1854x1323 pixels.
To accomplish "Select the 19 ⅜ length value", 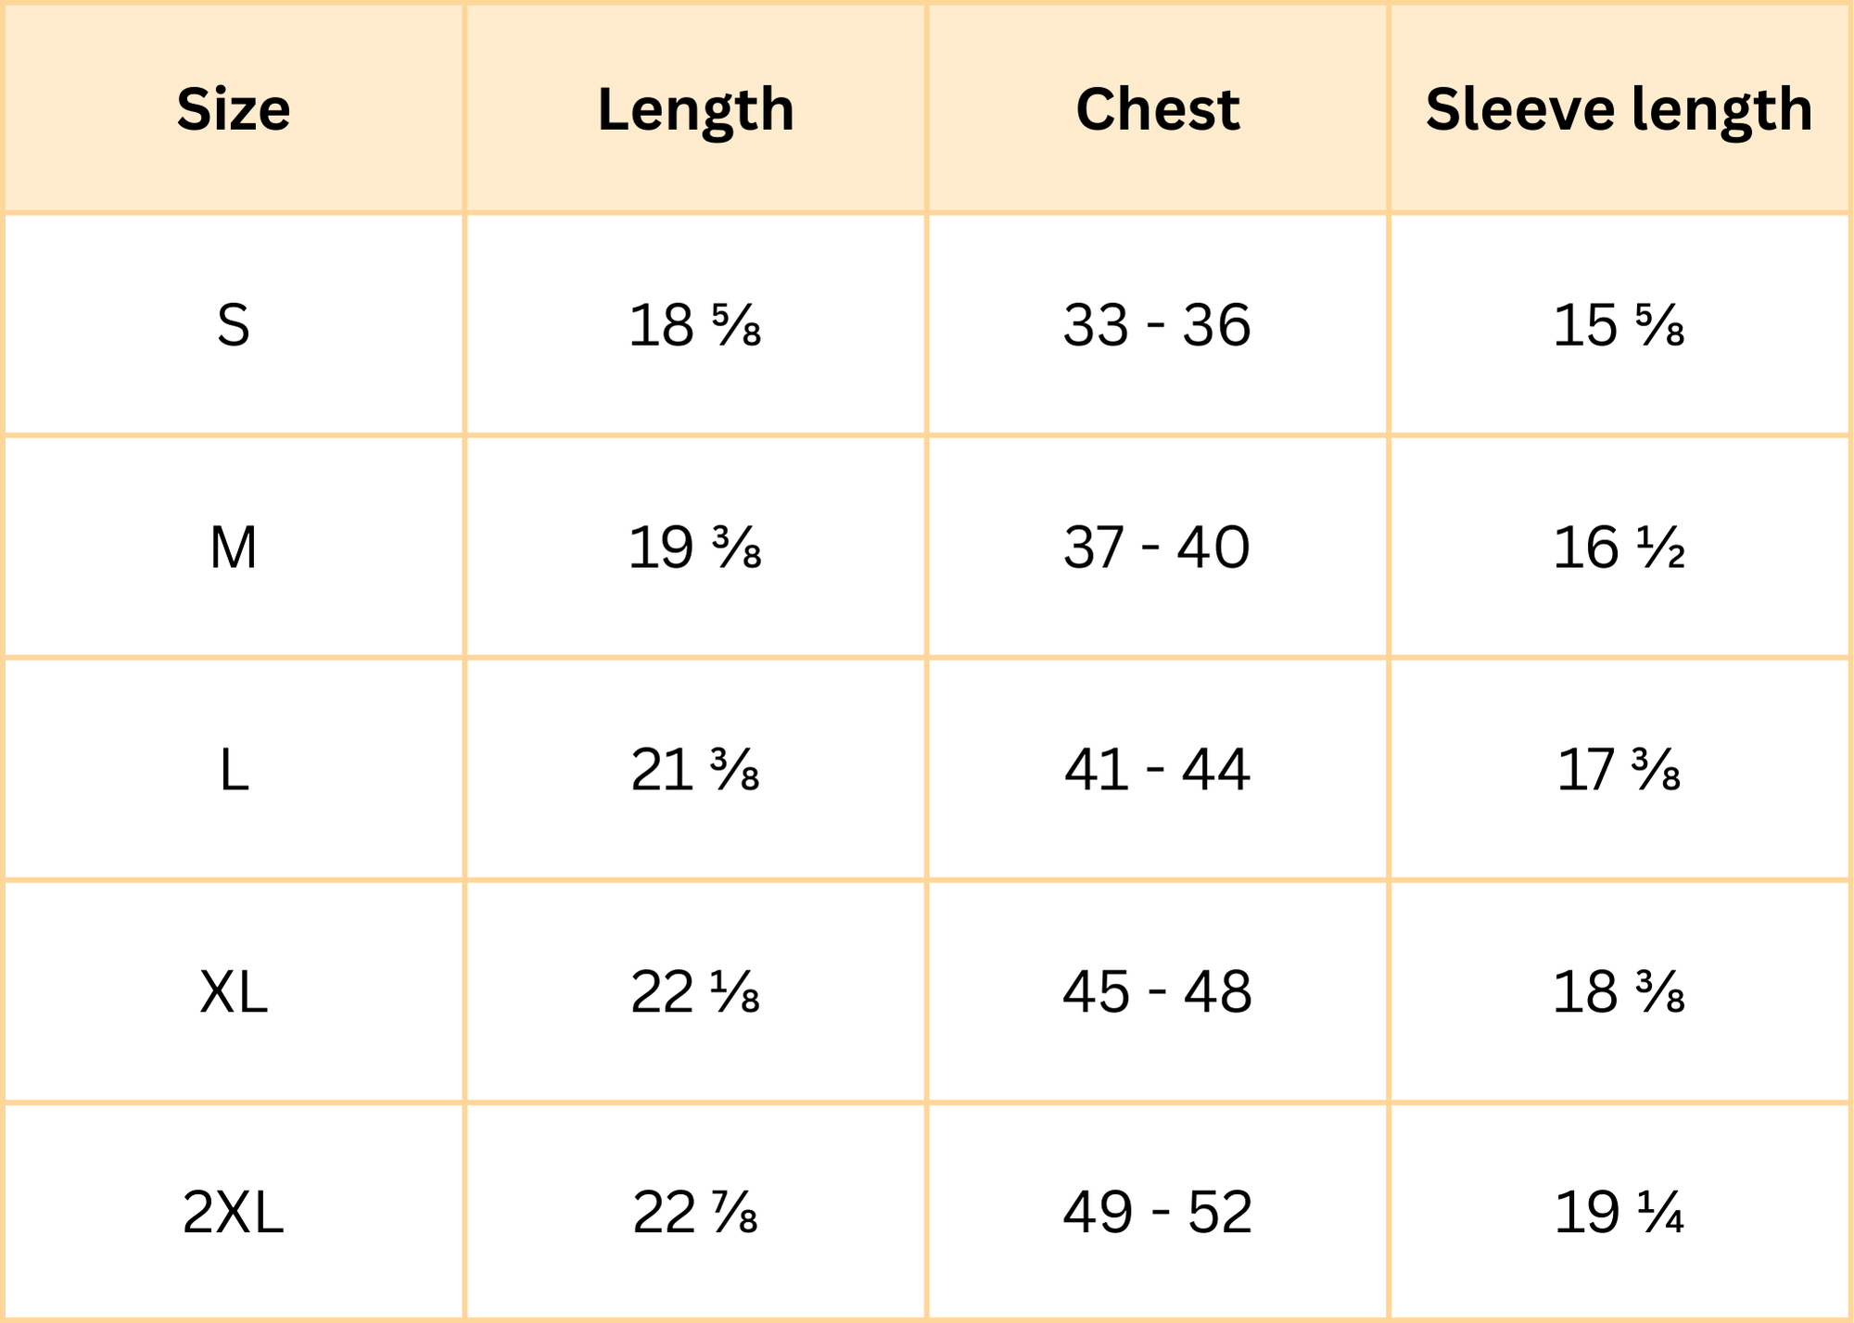I will (695, 548).
